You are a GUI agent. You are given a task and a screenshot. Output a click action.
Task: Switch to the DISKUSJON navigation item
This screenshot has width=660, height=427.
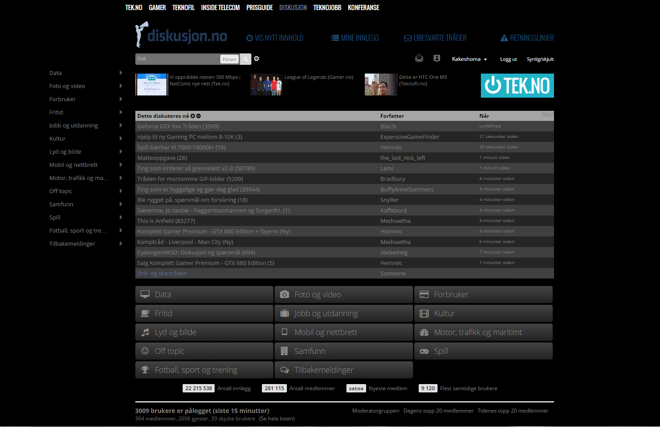(293, 7)
